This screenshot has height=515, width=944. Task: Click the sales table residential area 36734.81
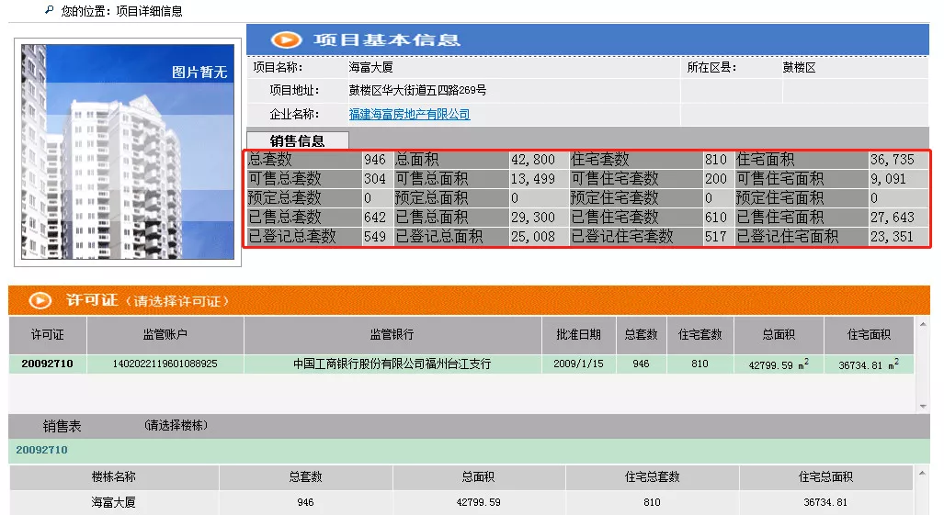pyautogui.click(x=825, y=502)
